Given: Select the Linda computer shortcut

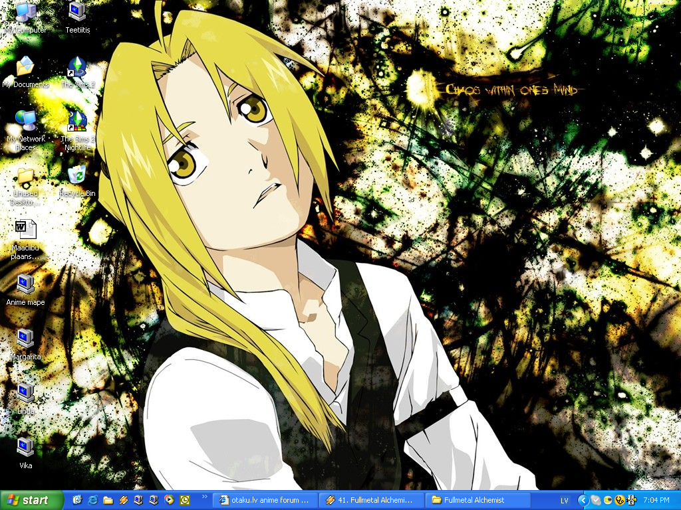Looking at the screenshot, I should (25, 399).
